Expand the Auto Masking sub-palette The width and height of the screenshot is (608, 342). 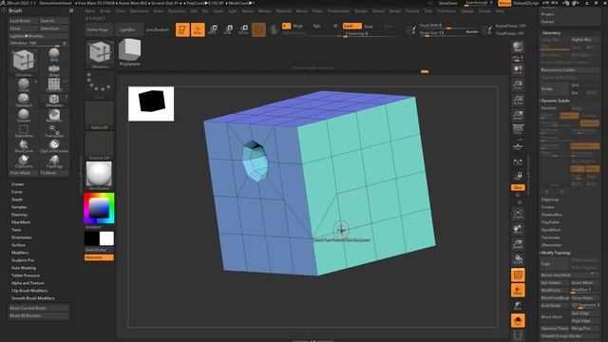click(24, 268)
